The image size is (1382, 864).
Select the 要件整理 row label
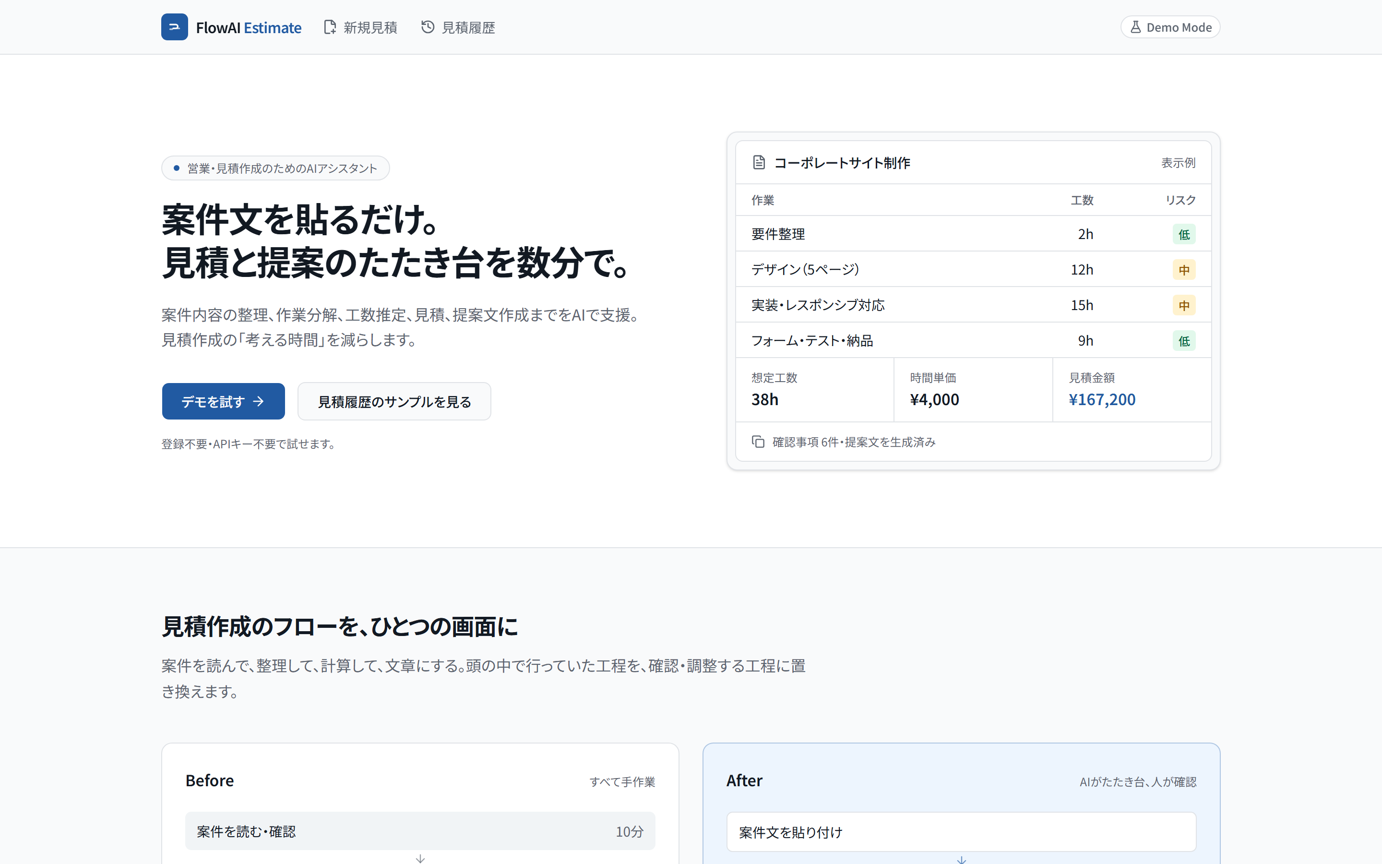point(778,234)
